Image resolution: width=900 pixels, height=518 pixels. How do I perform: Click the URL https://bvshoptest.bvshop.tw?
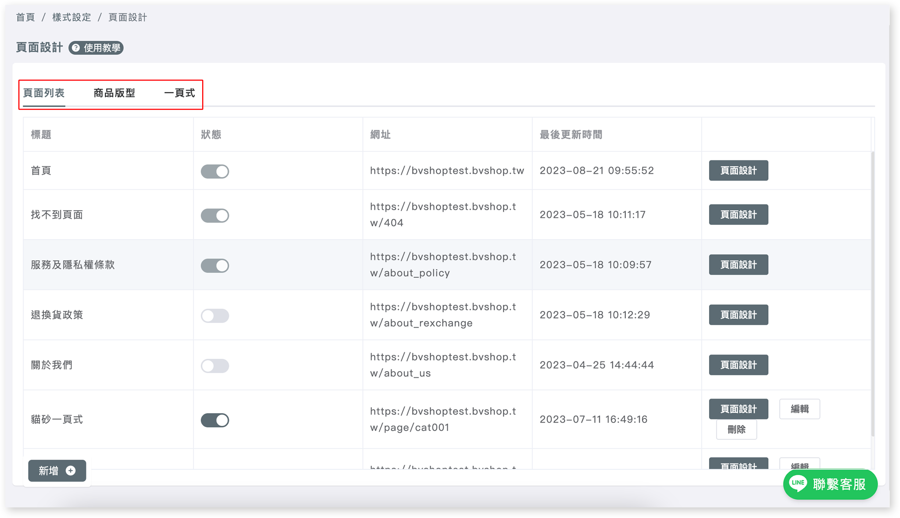point(447,170)
